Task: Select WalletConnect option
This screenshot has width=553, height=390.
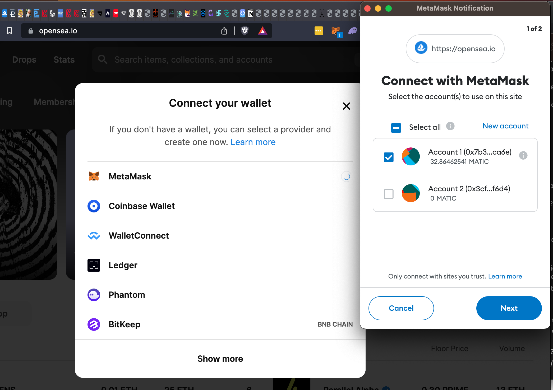Action: click(x=220, y=235)
